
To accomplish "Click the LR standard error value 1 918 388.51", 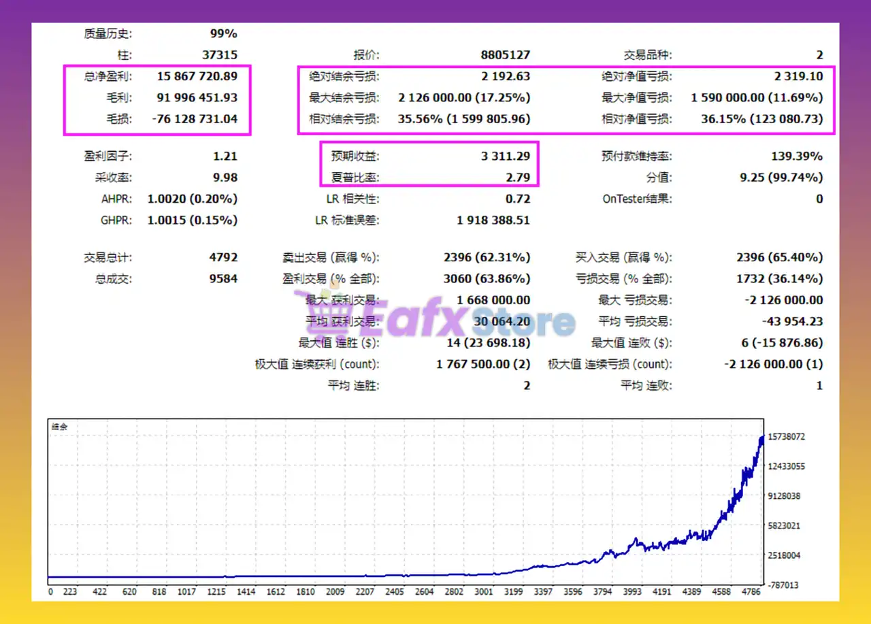I will pyautogui.click(x=493, y=220).
